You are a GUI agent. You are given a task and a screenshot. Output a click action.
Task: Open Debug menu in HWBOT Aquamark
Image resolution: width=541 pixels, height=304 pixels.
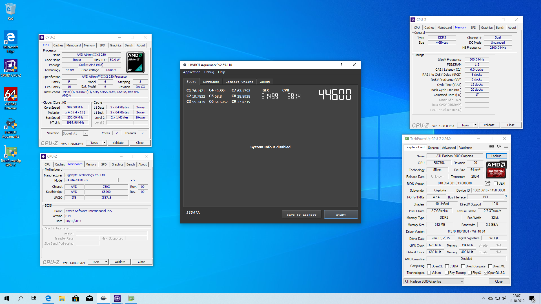(209, 72)
